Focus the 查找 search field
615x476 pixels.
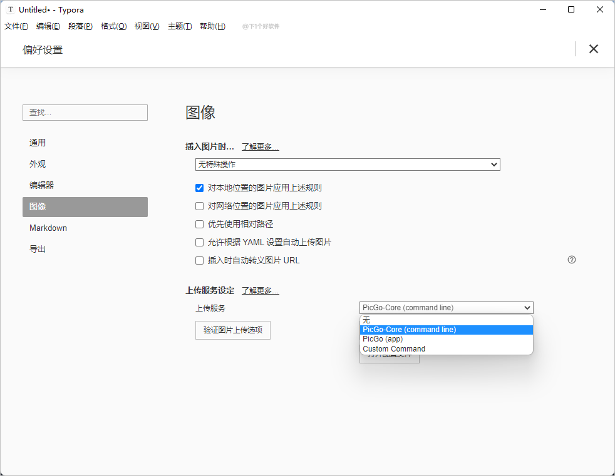point(85,113)
